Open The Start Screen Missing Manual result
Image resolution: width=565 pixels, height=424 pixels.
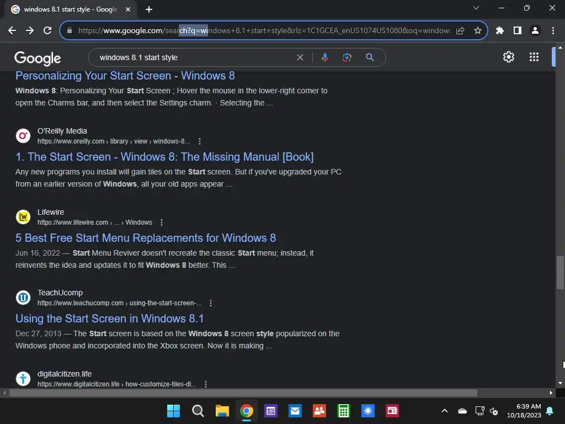[164, 157]
